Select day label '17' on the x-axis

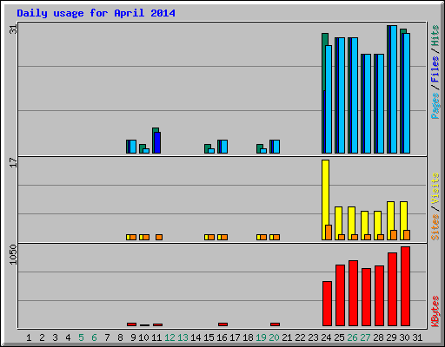pos(235,337)
